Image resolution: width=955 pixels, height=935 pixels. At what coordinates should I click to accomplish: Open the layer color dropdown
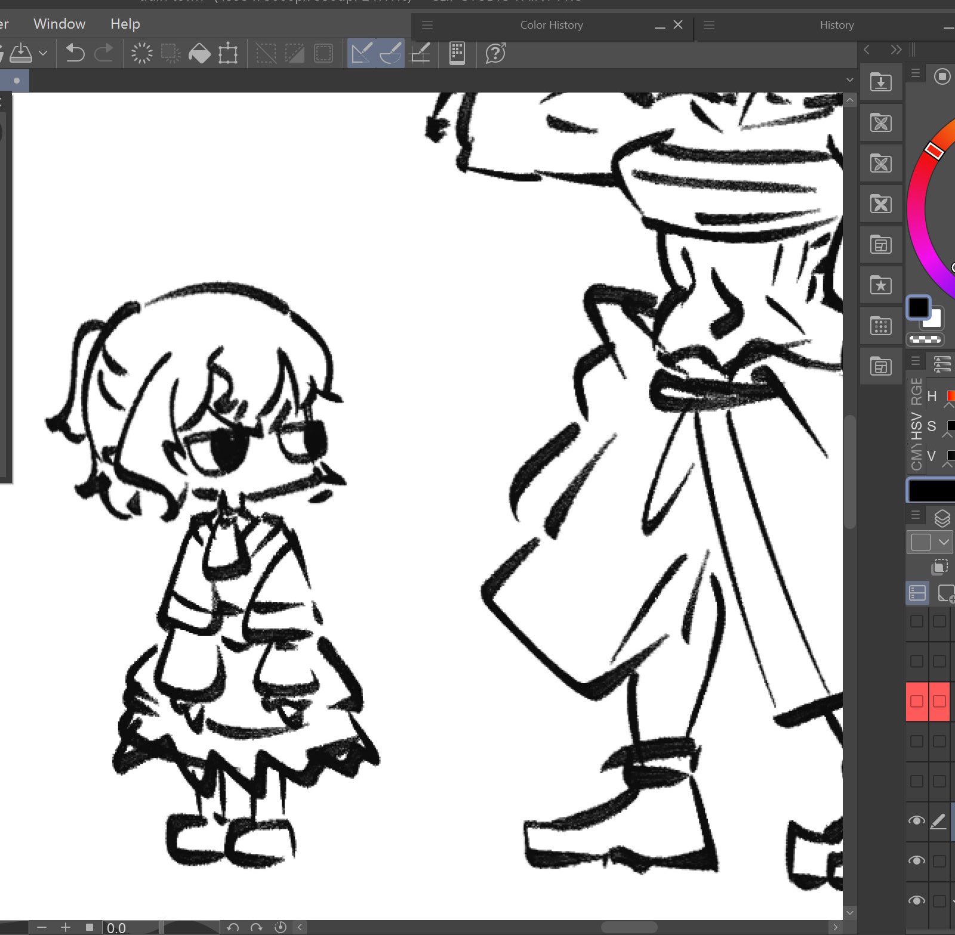click(929, 542)
